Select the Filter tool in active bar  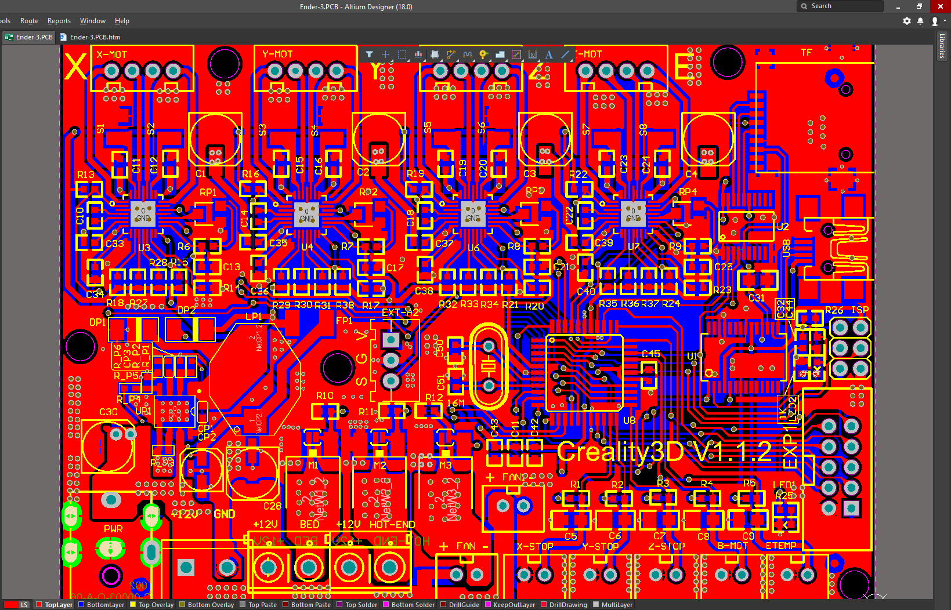[x=369, y=55]
